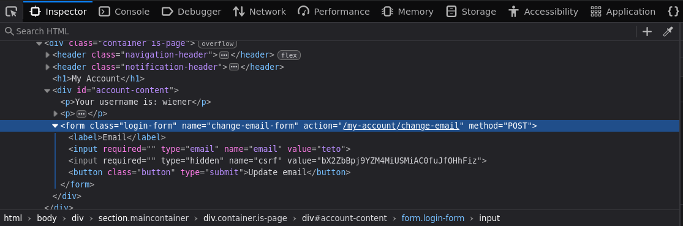Open the Memory tab

pyautogui.click(x=407, y=12)
